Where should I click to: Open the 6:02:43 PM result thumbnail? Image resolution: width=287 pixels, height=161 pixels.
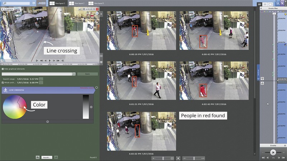pyautogui.click(x=214, y=80)
